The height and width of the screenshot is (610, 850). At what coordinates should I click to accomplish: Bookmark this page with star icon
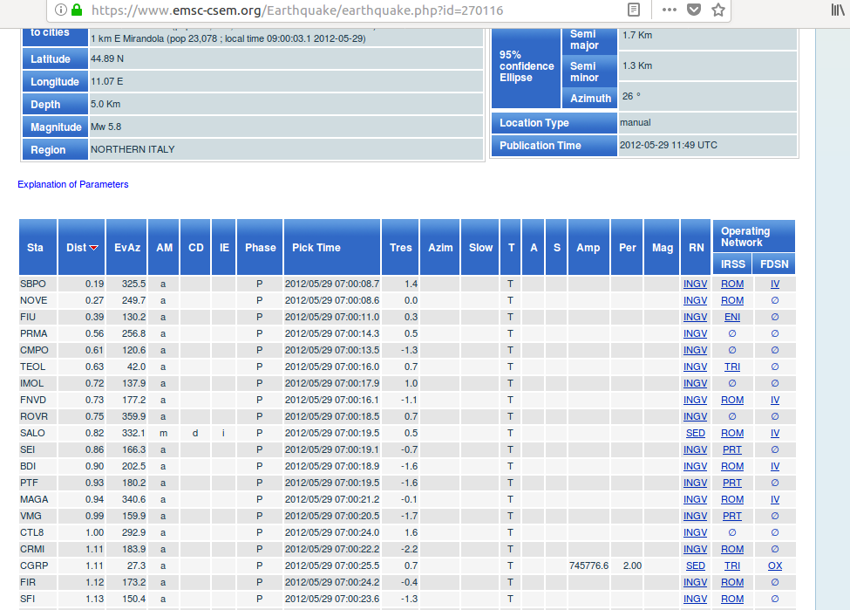[x=717, y=10]
